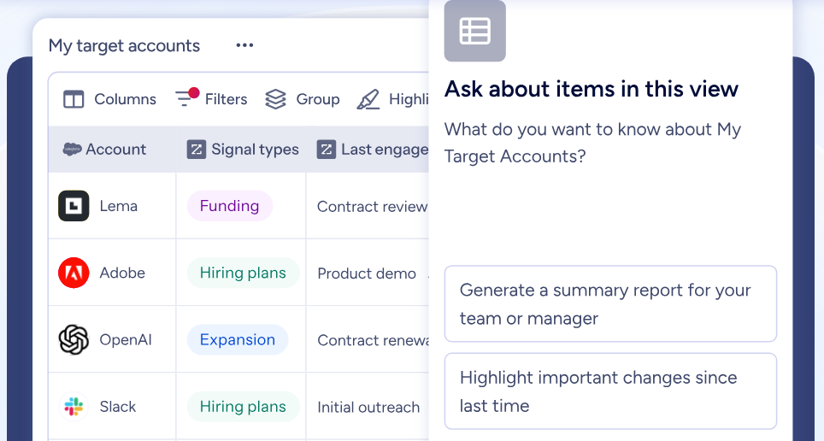Click the table view icon above the ask panel
The image size is (824, 441).
(475, 31)
